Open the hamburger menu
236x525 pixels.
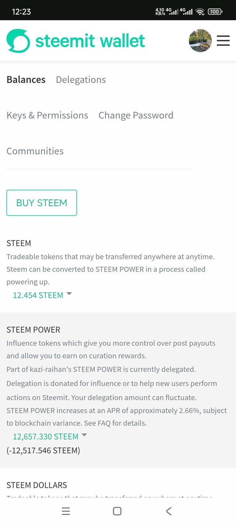click(223, 41)
